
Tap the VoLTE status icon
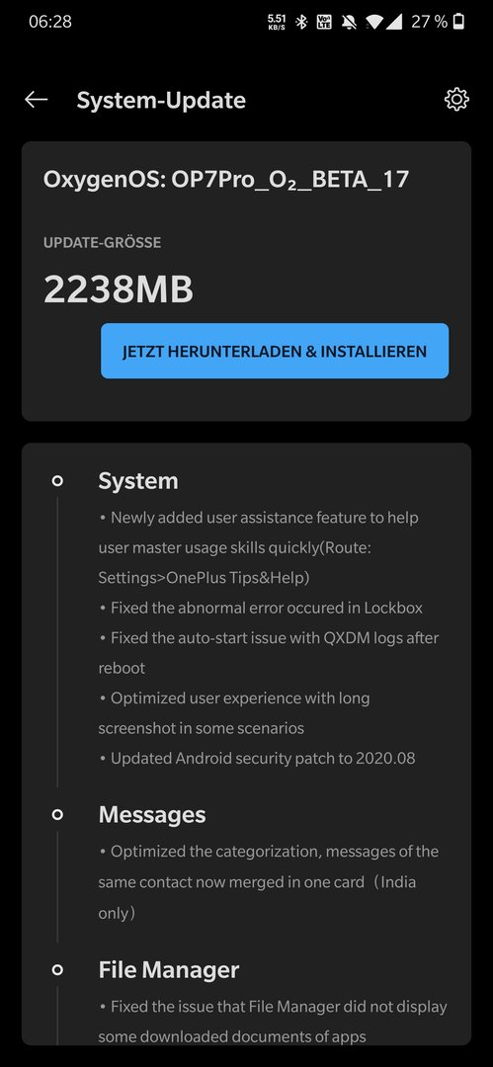324,22
